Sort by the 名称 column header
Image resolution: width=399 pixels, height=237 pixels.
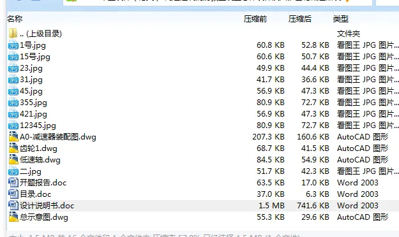pyautogui.click(x=15, y=19)
